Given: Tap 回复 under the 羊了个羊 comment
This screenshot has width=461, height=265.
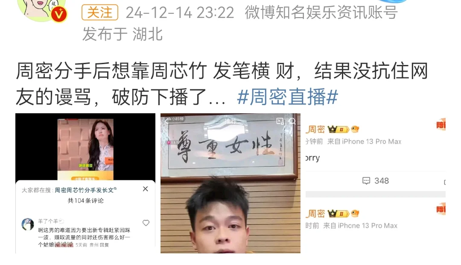Looking at the screenshot, I should [104, 245].
